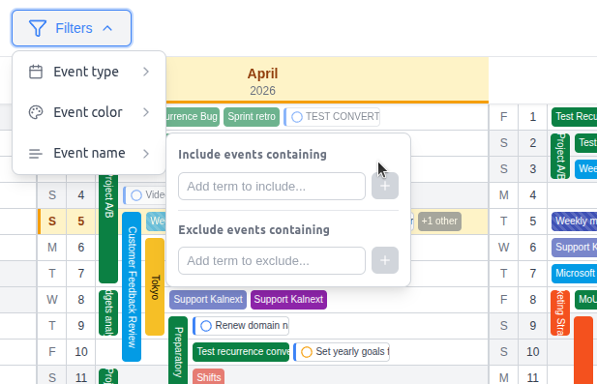597x384 pixels.
Task: Open the Tokyo vertical event
Action: 155,287
